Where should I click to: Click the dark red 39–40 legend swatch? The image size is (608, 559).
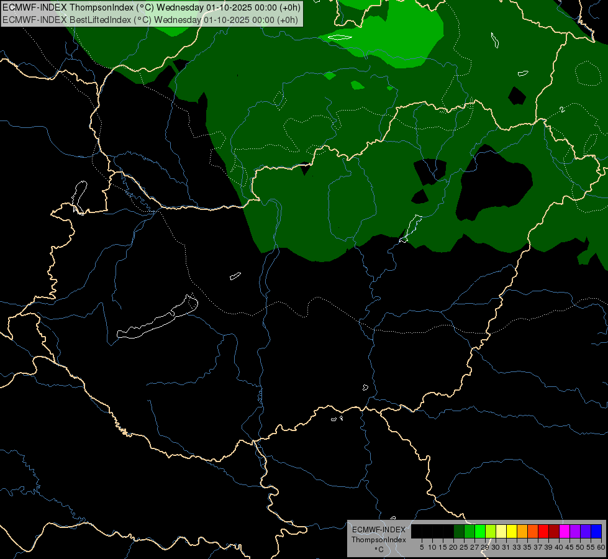554,531
